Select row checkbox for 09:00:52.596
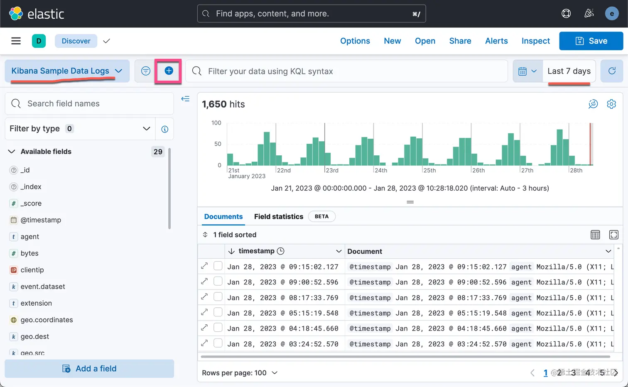 [218, 281]
